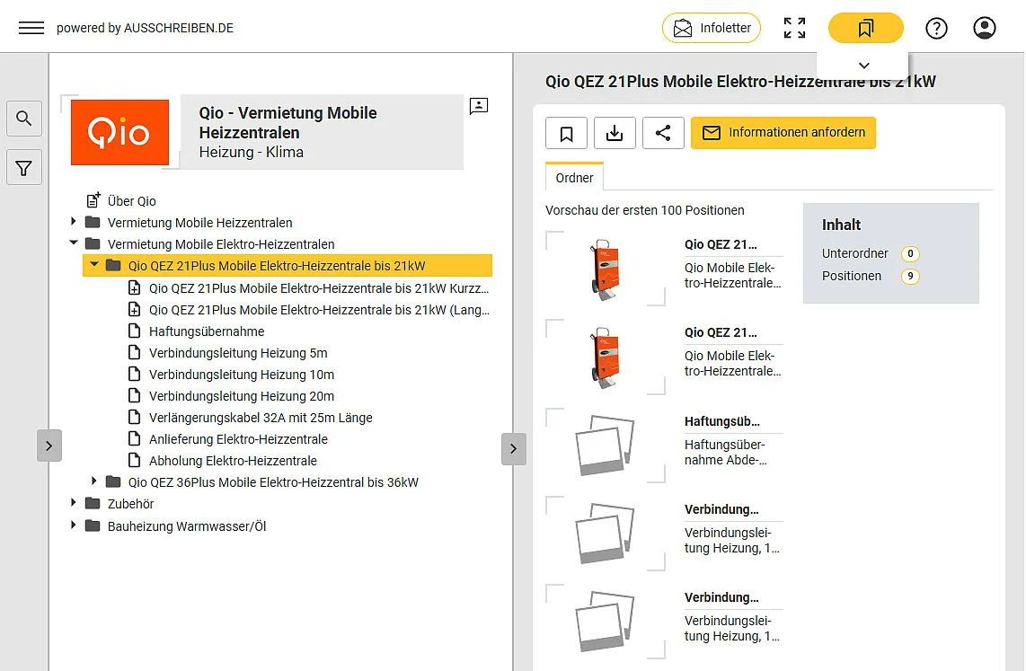Click the Verbindungsleitung Heizung 10m document icon
1026x671 pixels.
(134, 374)
